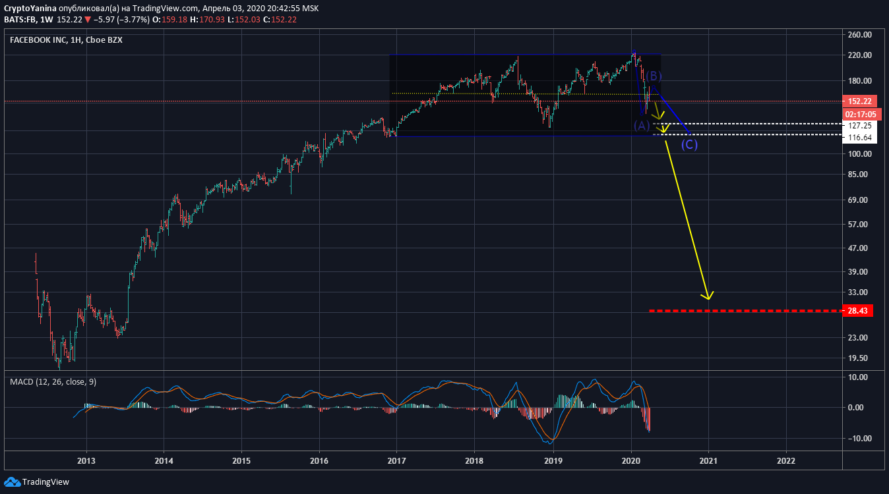Select the red 28.43 target price label

pos(858,311)
